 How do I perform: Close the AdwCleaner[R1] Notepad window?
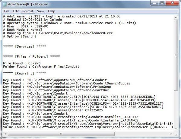pyautogui.click(x=173, y=3)
